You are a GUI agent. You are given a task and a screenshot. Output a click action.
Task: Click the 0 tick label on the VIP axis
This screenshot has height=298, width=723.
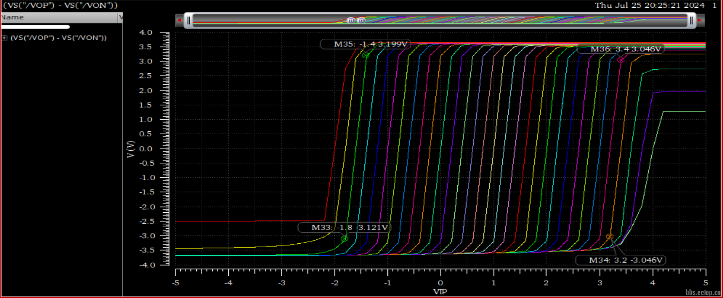[441, 282]
